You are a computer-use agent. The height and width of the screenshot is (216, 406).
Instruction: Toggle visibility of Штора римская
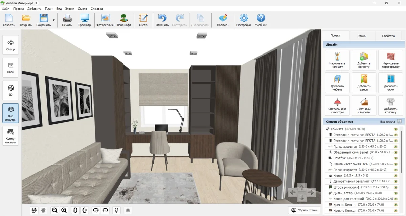395,187
